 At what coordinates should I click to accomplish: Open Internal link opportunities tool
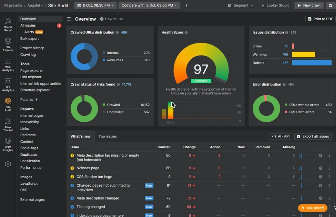[x=41, y=84]
